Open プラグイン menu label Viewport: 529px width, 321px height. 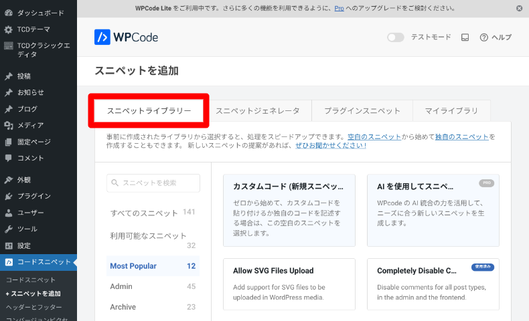34,197
